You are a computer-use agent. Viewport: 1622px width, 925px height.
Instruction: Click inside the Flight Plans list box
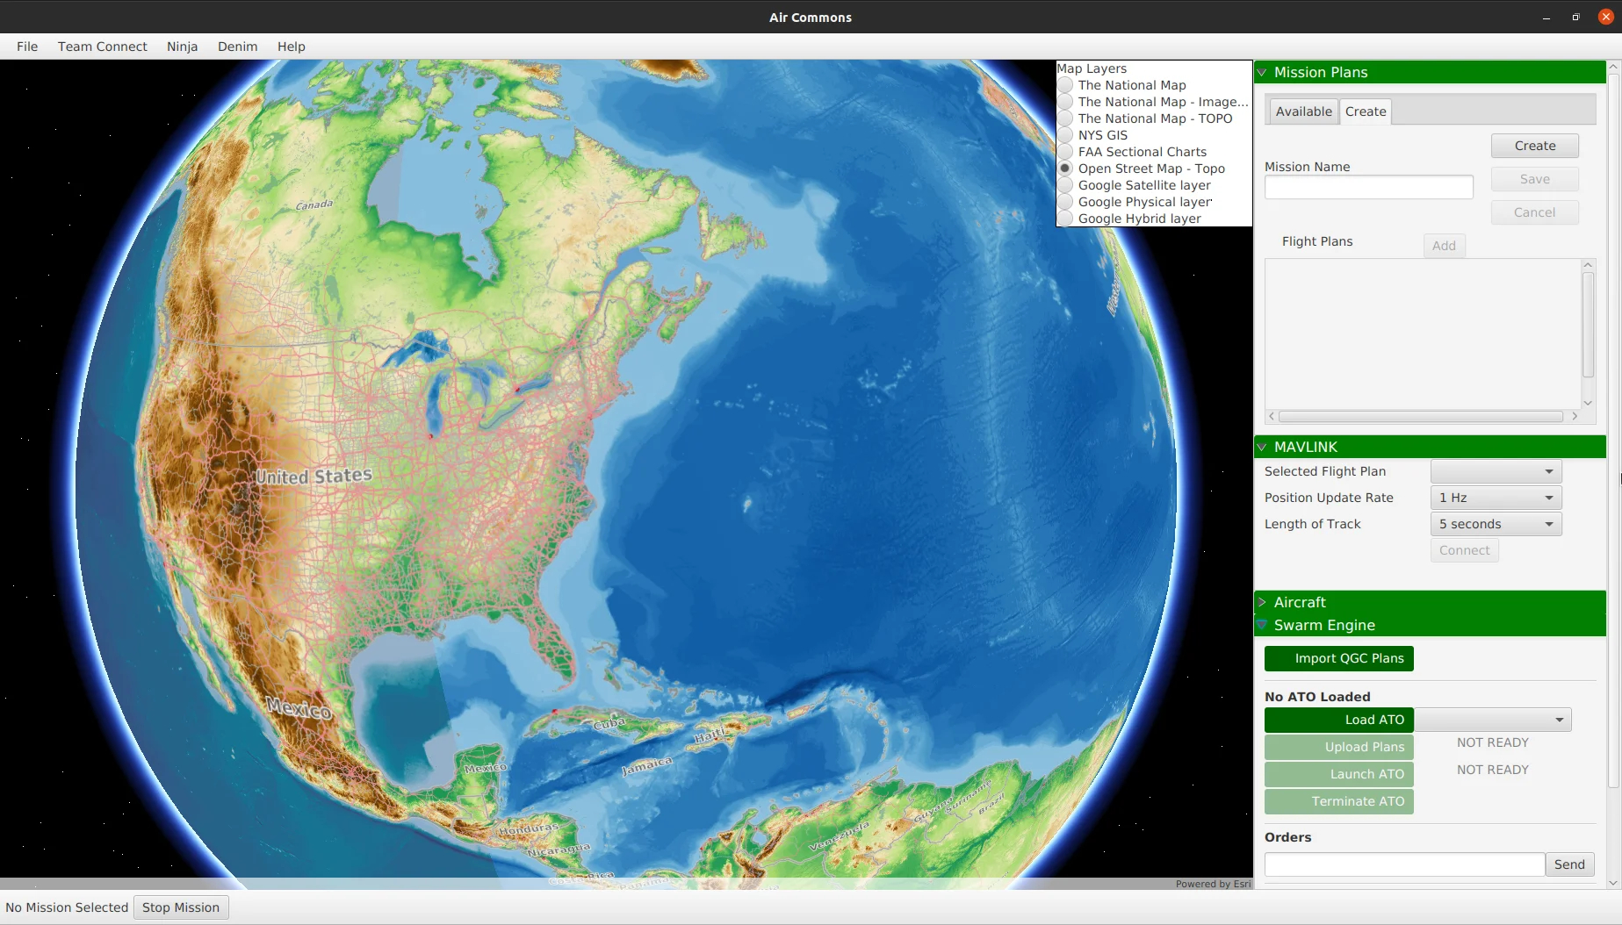(x=1423, y=333)
